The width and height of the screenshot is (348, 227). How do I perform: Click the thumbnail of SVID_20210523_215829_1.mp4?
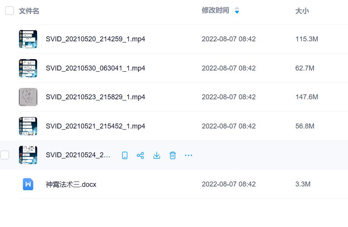(x=28, y=97)
